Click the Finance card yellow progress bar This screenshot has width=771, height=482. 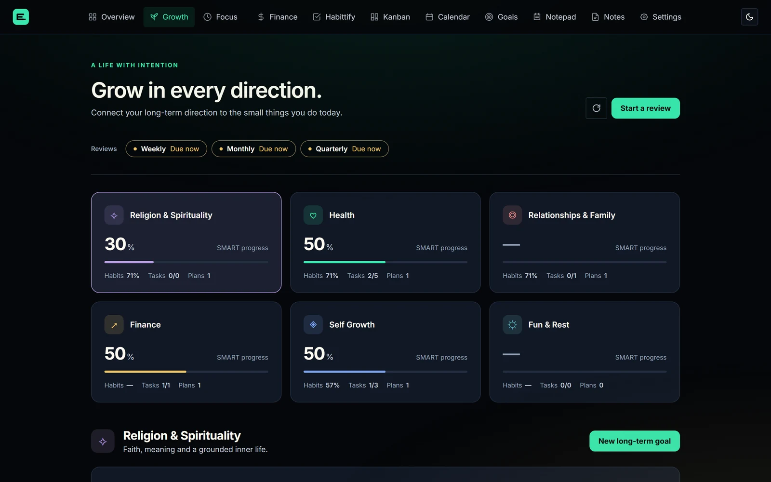pos(186,372)
